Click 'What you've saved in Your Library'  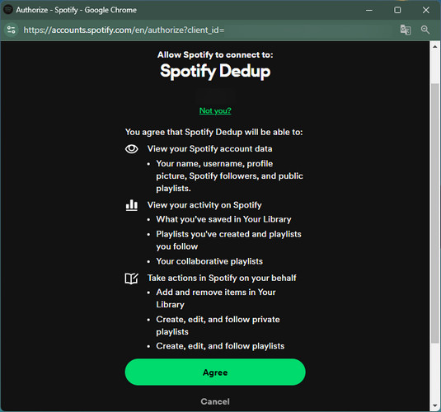[x=223, y=219]
